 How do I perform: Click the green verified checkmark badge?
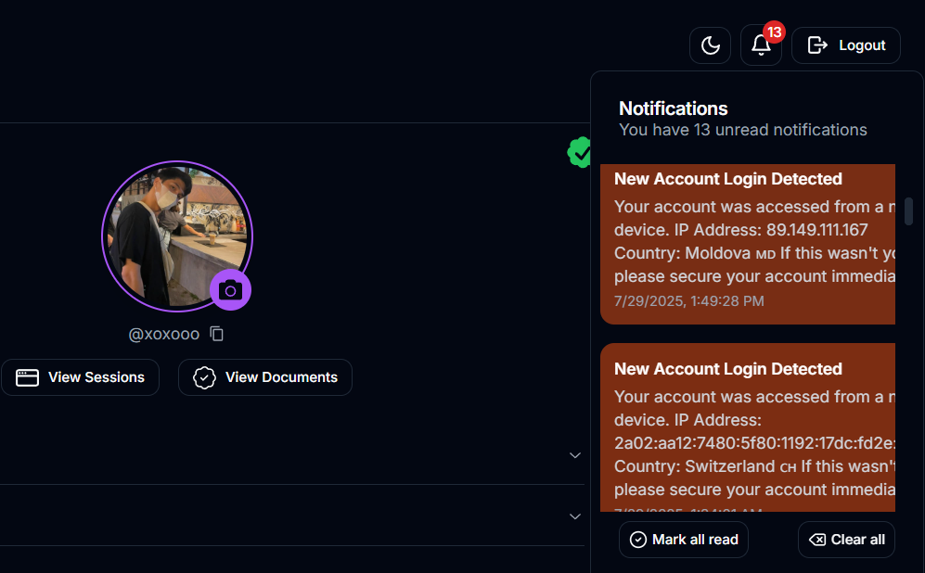(x=580, y=152)
